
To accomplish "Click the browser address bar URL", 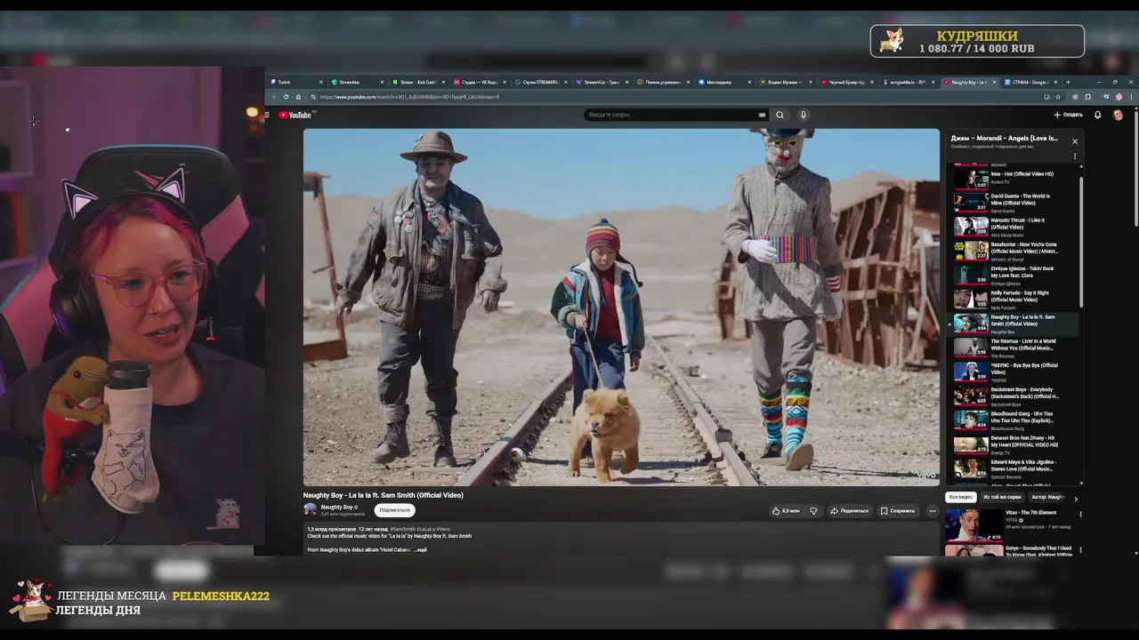I will coord(409,97).
